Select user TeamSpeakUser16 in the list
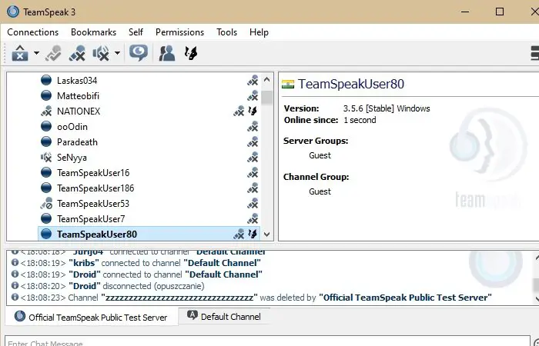The height and width of the screenshot is (346, 539). click(93, 173)
